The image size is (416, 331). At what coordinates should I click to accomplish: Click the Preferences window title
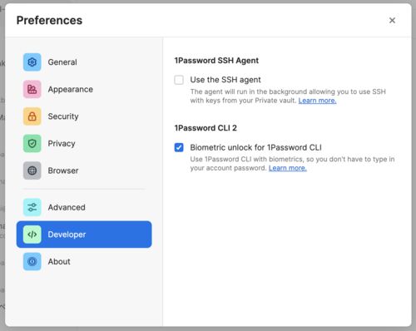pos(49,20)
